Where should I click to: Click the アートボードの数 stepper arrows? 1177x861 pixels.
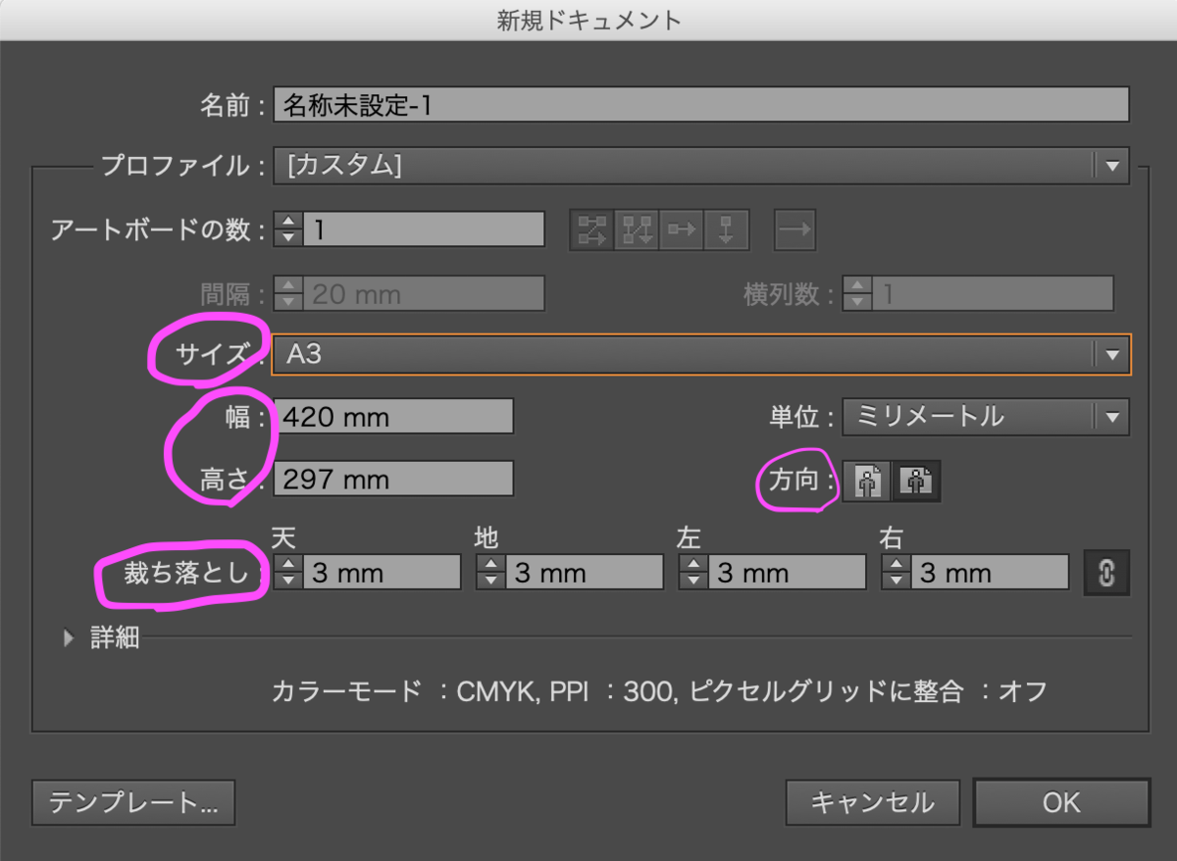point(288,229)
